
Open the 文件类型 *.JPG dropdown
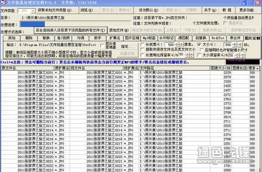pos(33,11)
